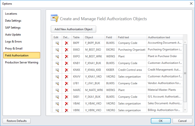Open Logs & Errors options
Viewport: 195px width, 126px height.
point(22,41)
